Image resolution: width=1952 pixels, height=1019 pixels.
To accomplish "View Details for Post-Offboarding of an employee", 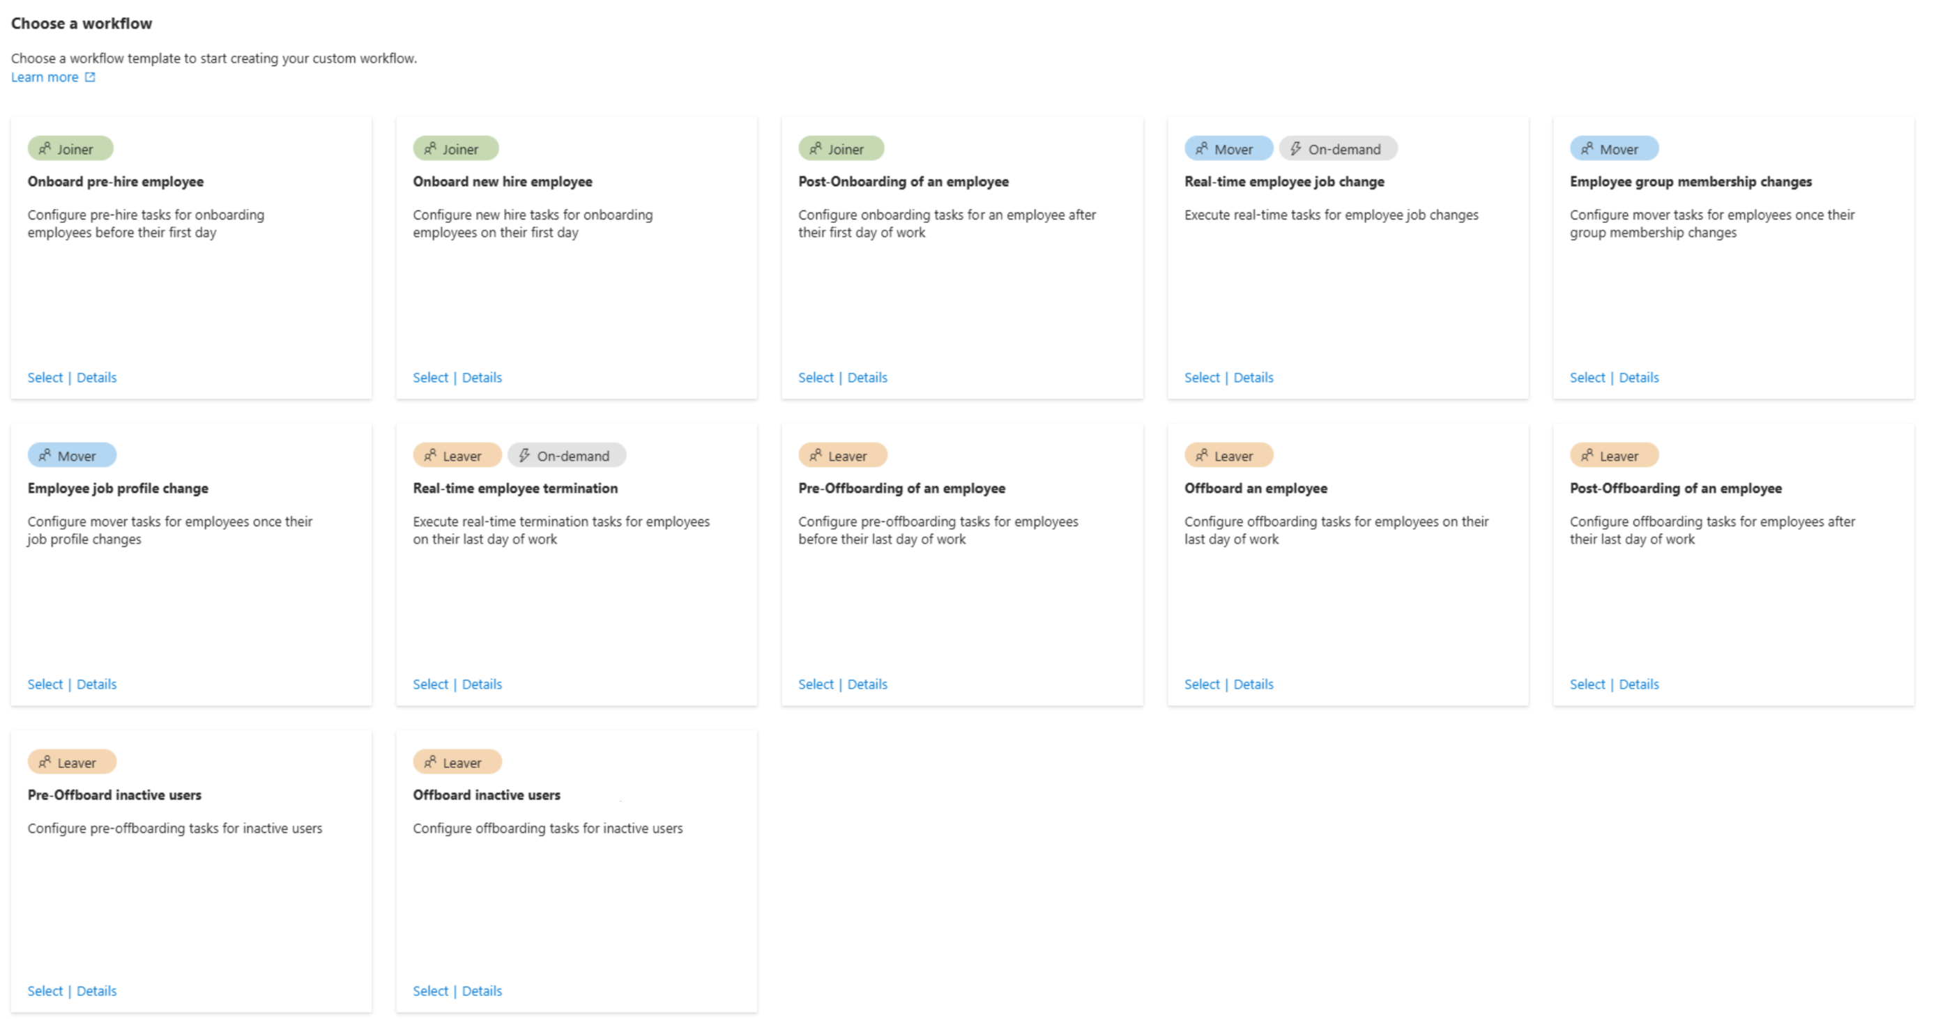I will coord(1638,684).
